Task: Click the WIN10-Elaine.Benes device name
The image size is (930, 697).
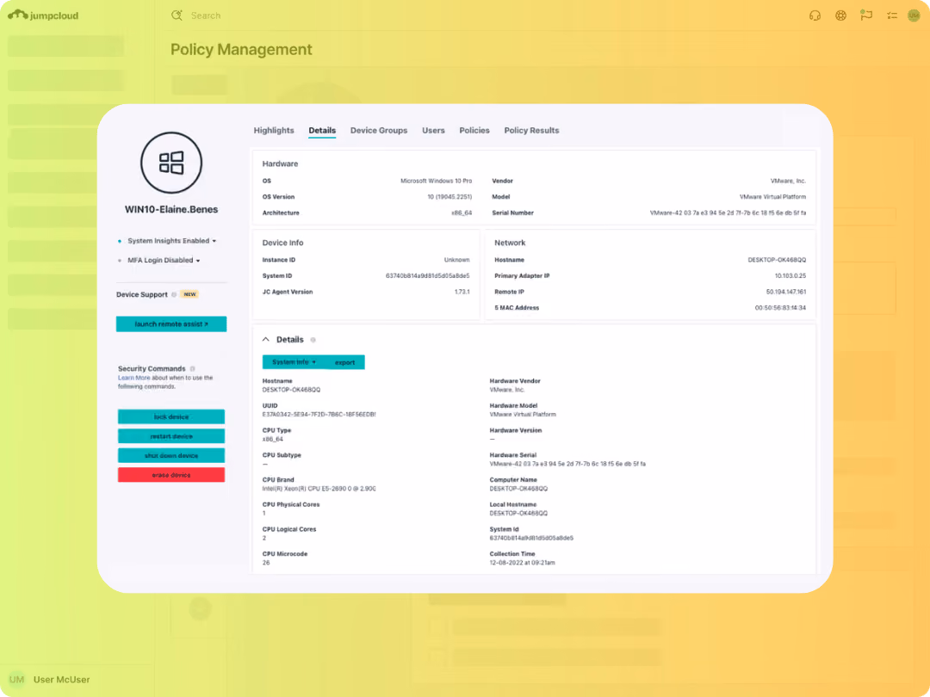Action: tap(170, 209)
